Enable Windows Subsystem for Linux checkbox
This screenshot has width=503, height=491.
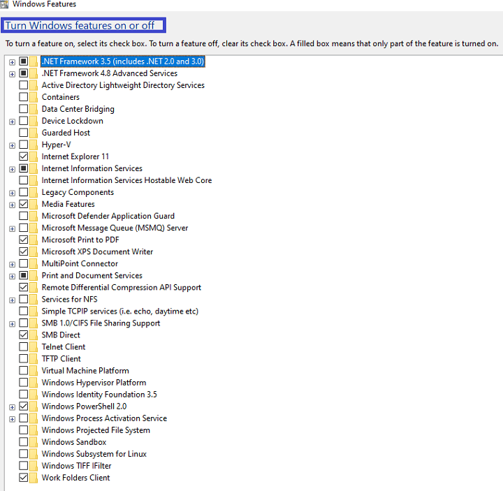24,454
